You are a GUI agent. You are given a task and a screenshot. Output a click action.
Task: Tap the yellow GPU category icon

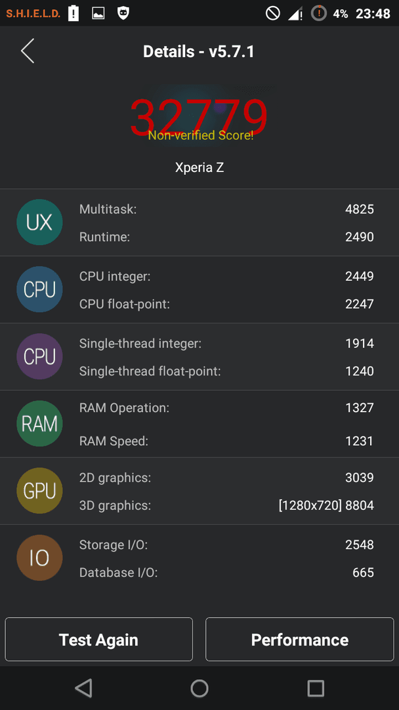click(x=40, y=491)
